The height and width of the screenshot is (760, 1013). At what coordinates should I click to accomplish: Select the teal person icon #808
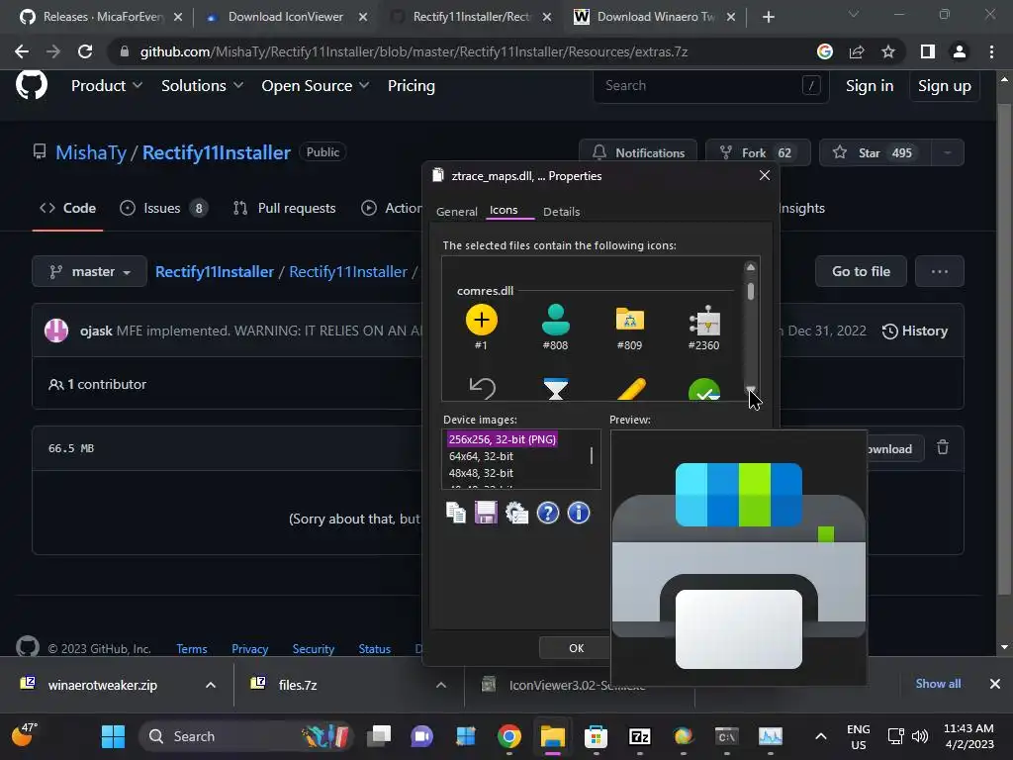pyautogui.click(x=556, y=320)
